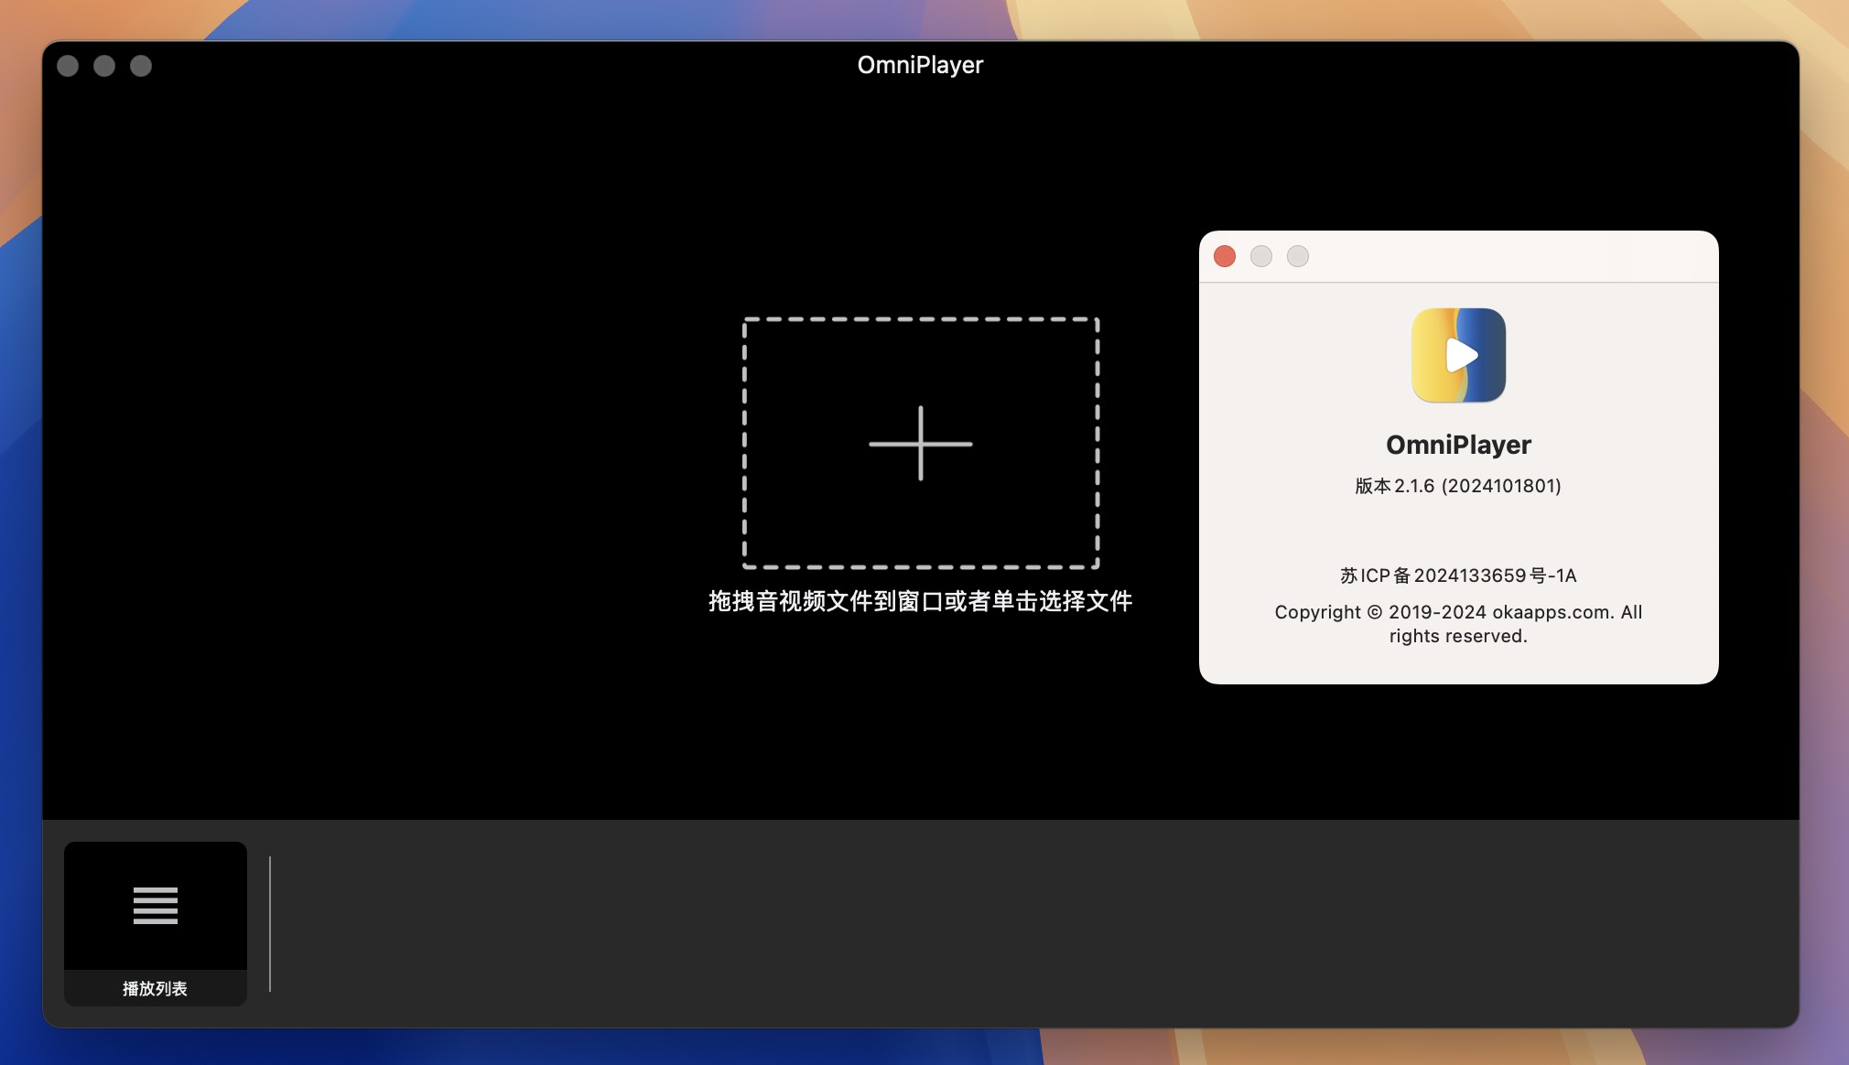
Task: Close the About OmniPlayer window
Action: (1225, 256)
